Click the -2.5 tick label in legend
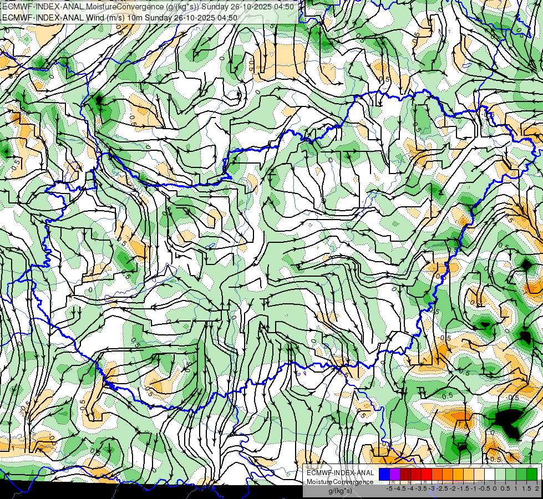543x499 pixels. [x=442, y=488]
